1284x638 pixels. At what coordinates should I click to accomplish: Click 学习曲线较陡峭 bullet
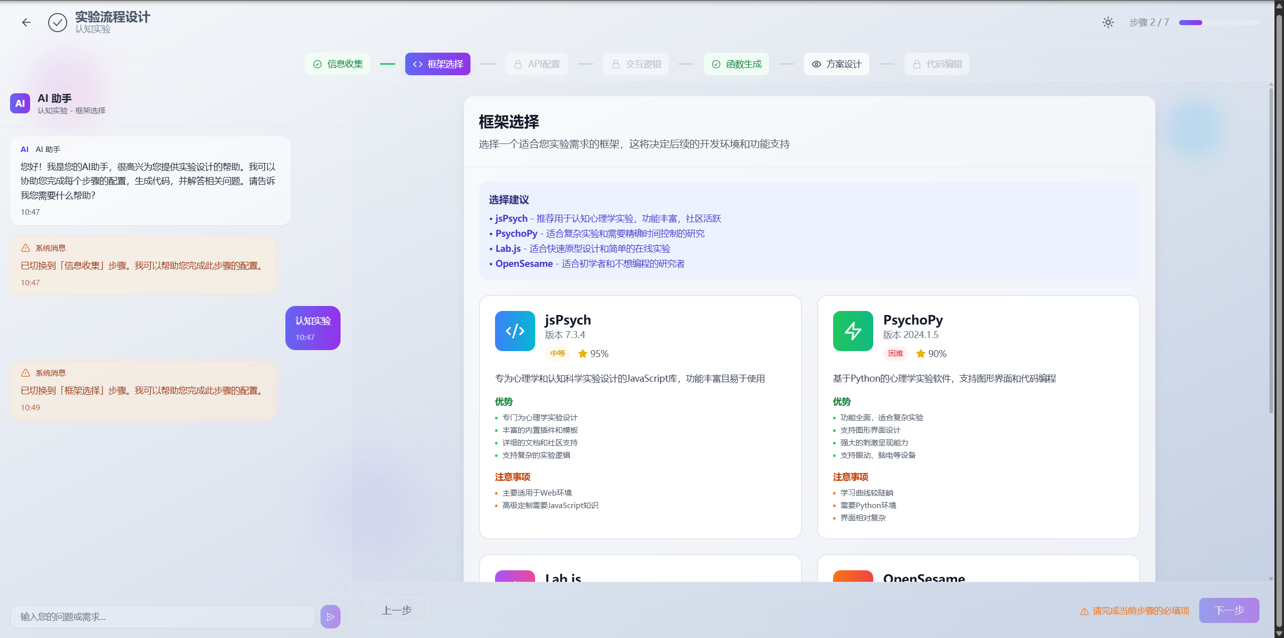pos(867,493)
